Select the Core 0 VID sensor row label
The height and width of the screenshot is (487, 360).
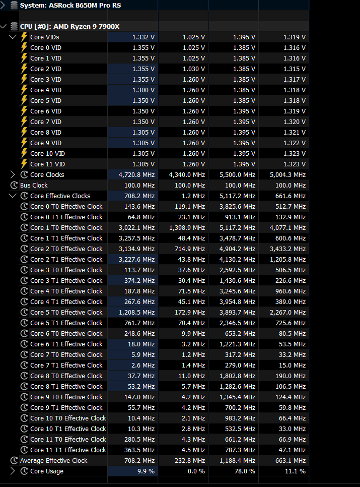click(x=46, y=47)
